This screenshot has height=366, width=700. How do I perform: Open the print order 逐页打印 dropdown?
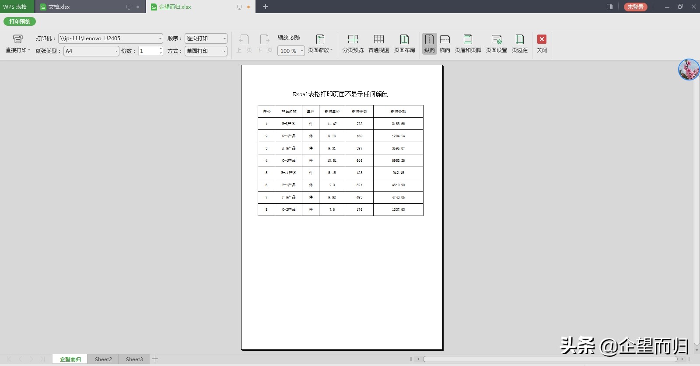(x=206, y=38)
